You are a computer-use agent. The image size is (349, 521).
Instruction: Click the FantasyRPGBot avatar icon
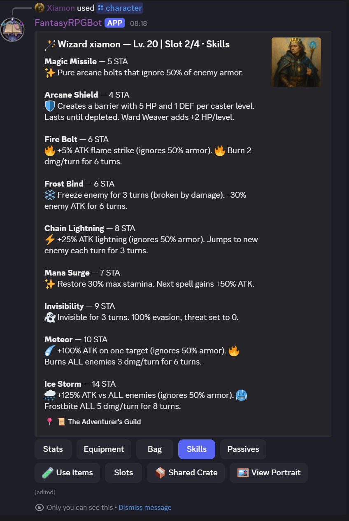12,29
